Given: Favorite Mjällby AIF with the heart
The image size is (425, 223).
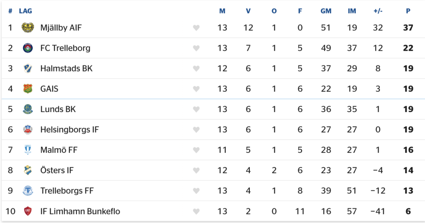Looking at the screenshot, I should (196, 28).
